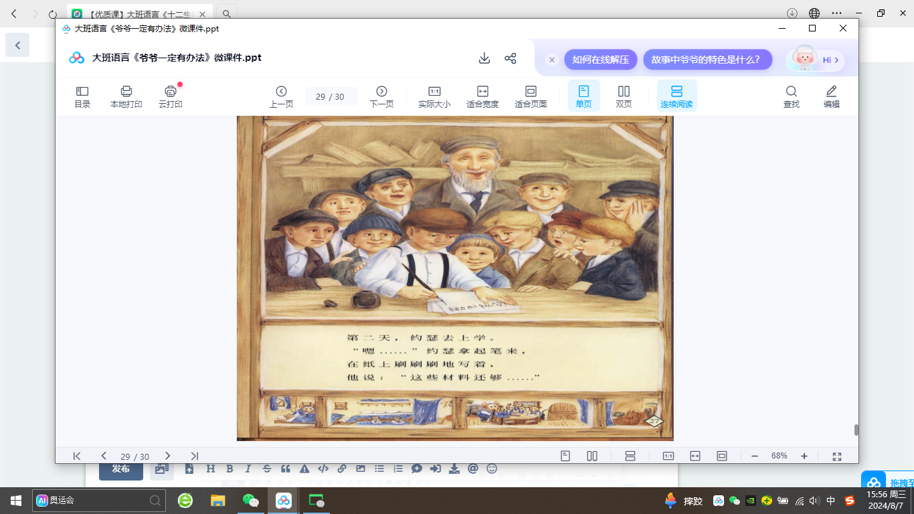Click the AI assistant avatar icon
The width and height of the screenshot is (914, 514).
click(x=804, y=60)
